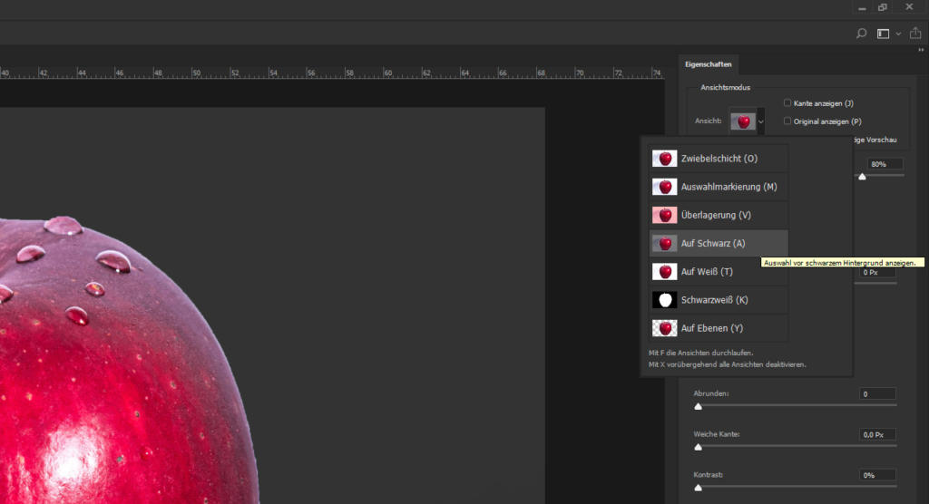Click the Abrunden: label
Image resolution: width=929 pixels, height=504 pixels.
tap(711, 393)
